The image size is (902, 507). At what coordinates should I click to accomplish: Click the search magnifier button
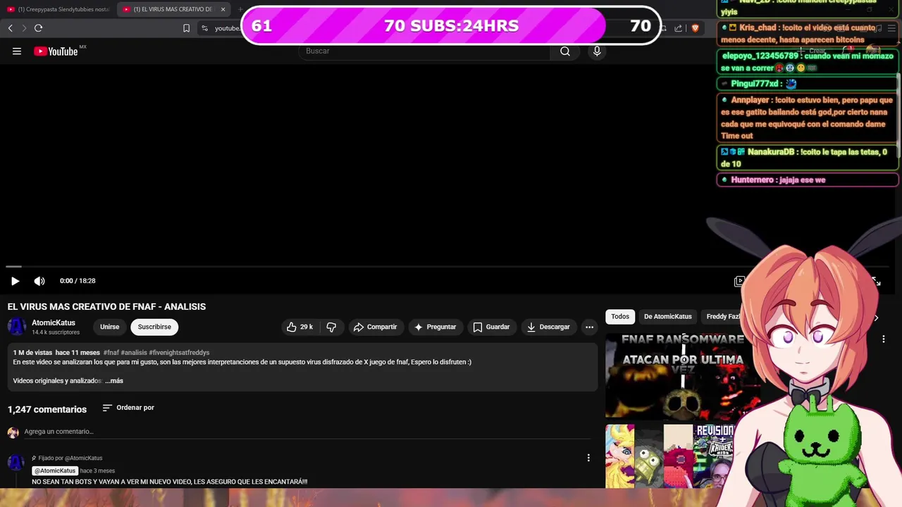(565, 51)
